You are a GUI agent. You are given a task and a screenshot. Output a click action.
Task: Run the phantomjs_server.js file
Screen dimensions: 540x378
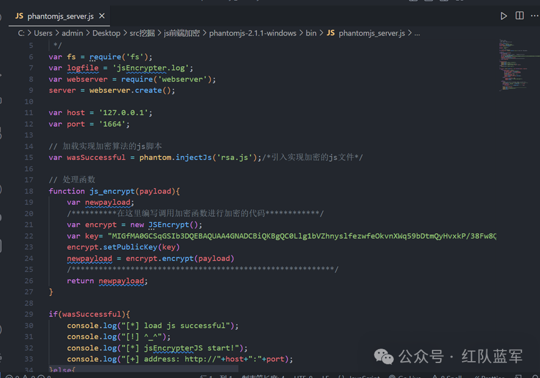pos(503,16)
